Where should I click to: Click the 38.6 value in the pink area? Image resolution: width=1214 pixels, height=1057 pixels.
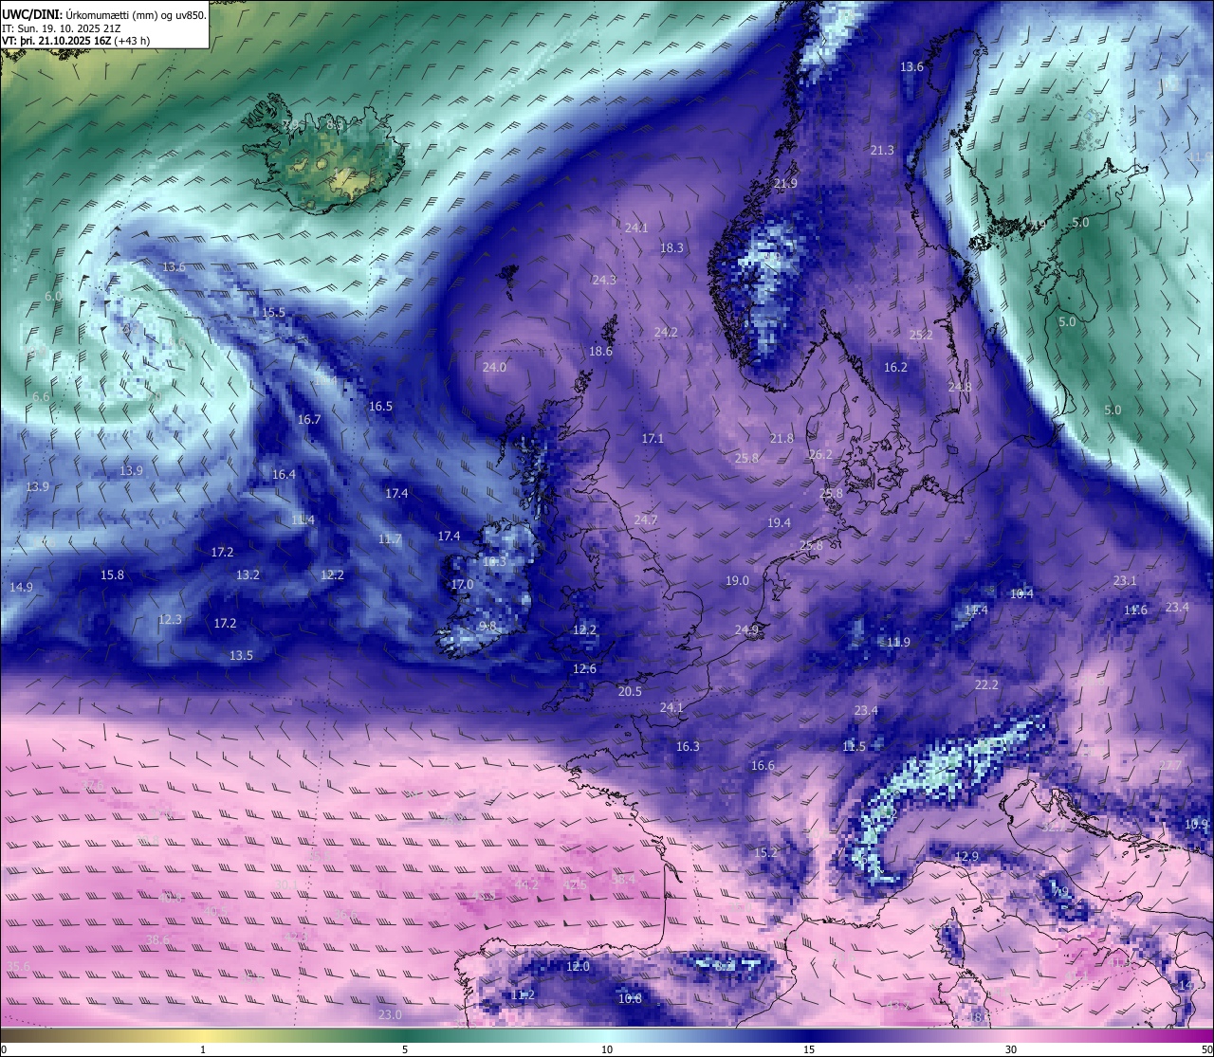pos(157,939)
